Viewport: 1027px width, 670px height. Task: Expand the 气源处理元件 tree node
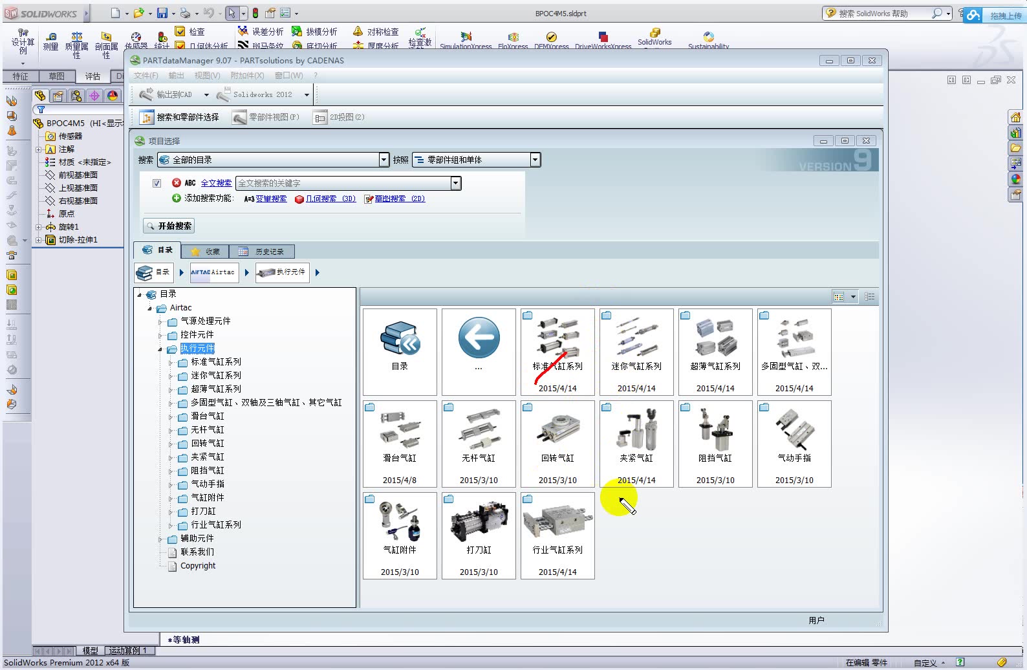pos(161,321)
